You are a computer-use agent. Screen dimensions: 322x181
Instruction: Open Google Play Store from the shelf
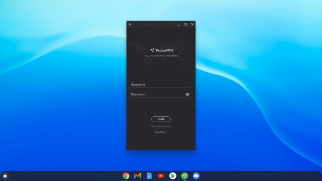point(173,176)
